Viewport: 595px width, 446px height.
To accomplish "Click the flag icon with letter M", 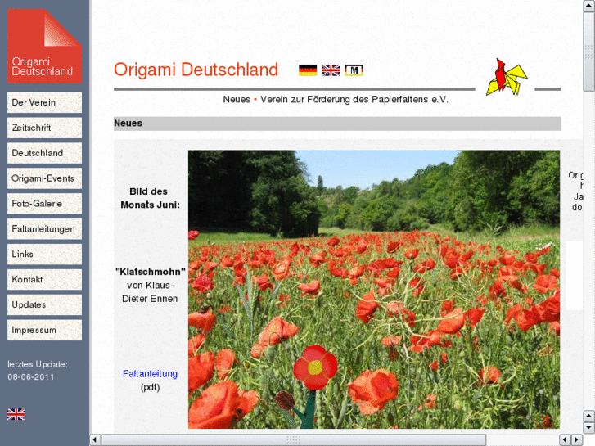I will (354, 70).
